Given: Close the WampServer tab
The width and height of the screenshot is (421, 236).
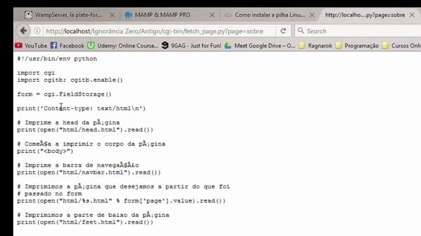Looking at the screenshot, I should pos(112,15).
